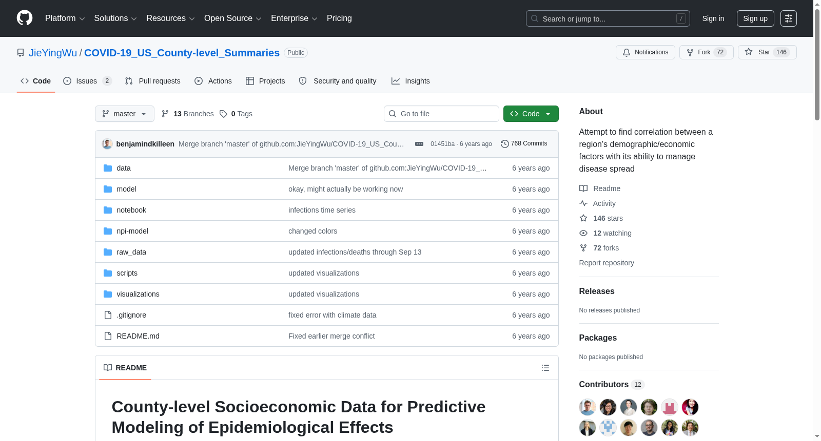Open the Contributors heading link
Image resolution: width=821 pixels, height=441 pixels.
click(612, 385)
